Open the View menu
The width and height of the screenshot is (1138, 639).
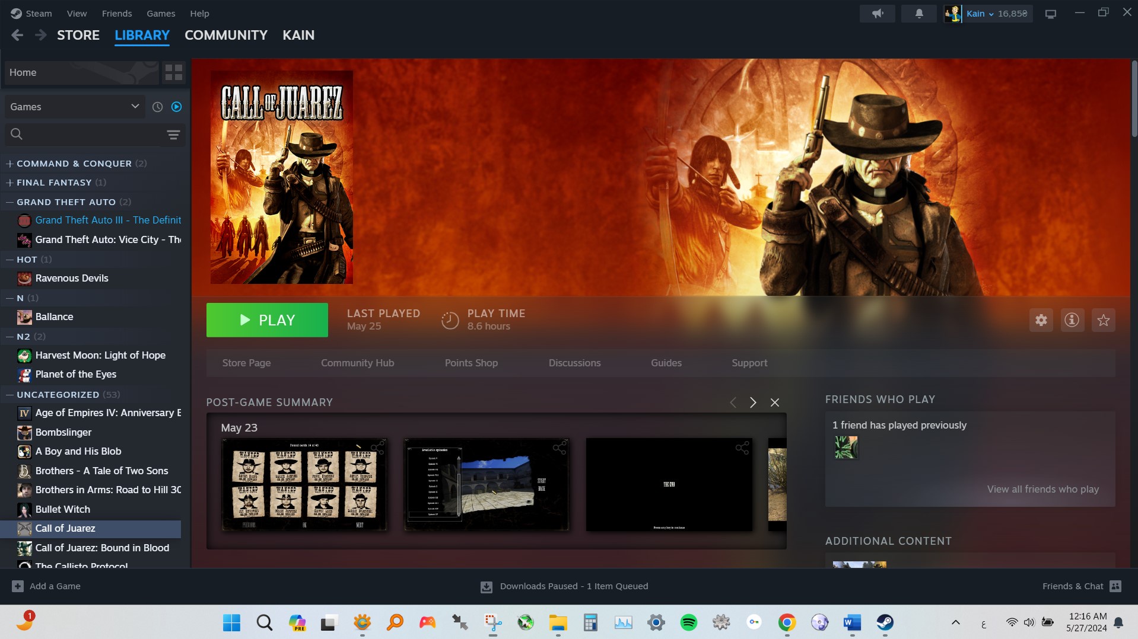click(x=77, y=13)
